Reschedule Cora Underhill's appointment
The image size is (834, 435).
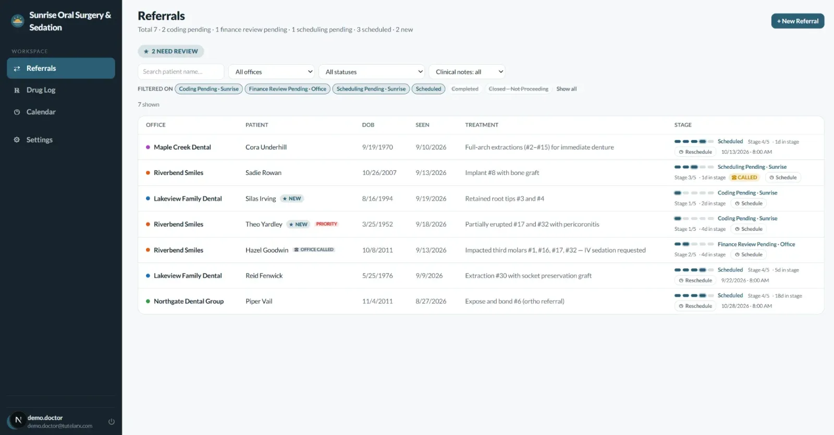(x=695, y=152)
